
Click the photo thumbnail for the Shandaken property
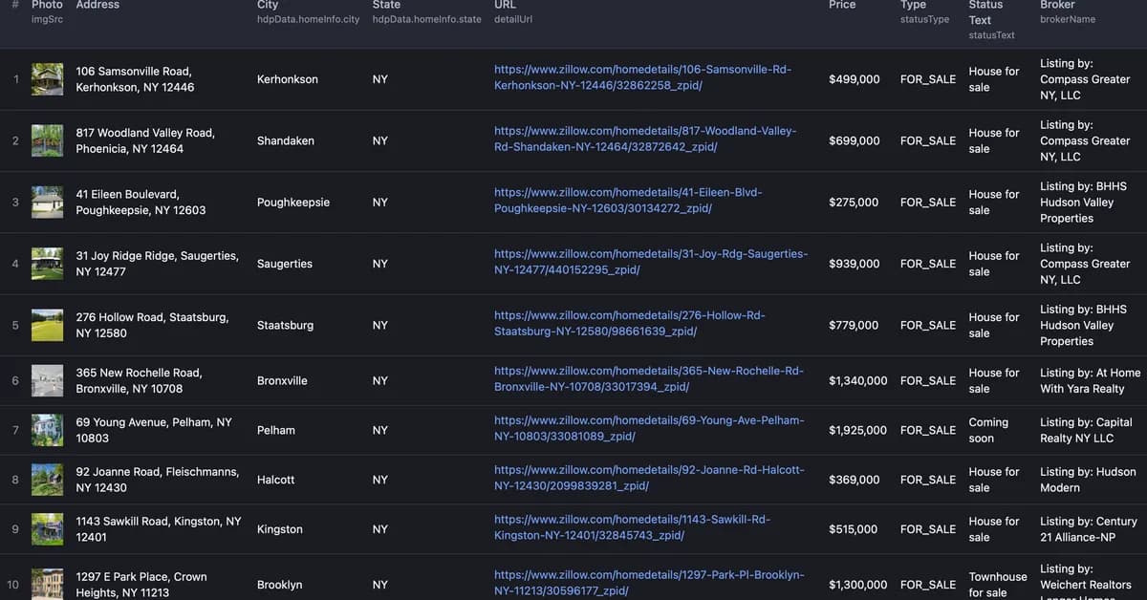(x=47, y=139)
